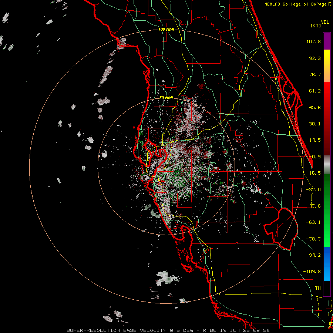
Task: Click the -47.6 velocity scale value
Action: coord(313,206)
